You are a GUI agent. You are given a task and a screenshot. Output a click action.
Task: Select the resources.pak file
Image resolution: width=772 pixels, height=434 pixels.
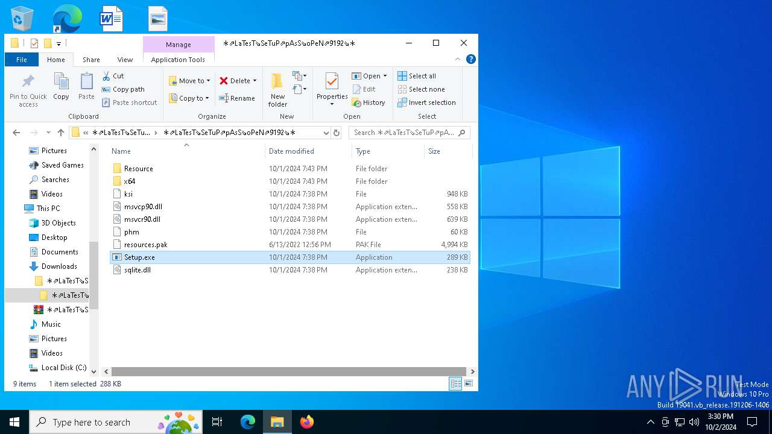[145, 245]
